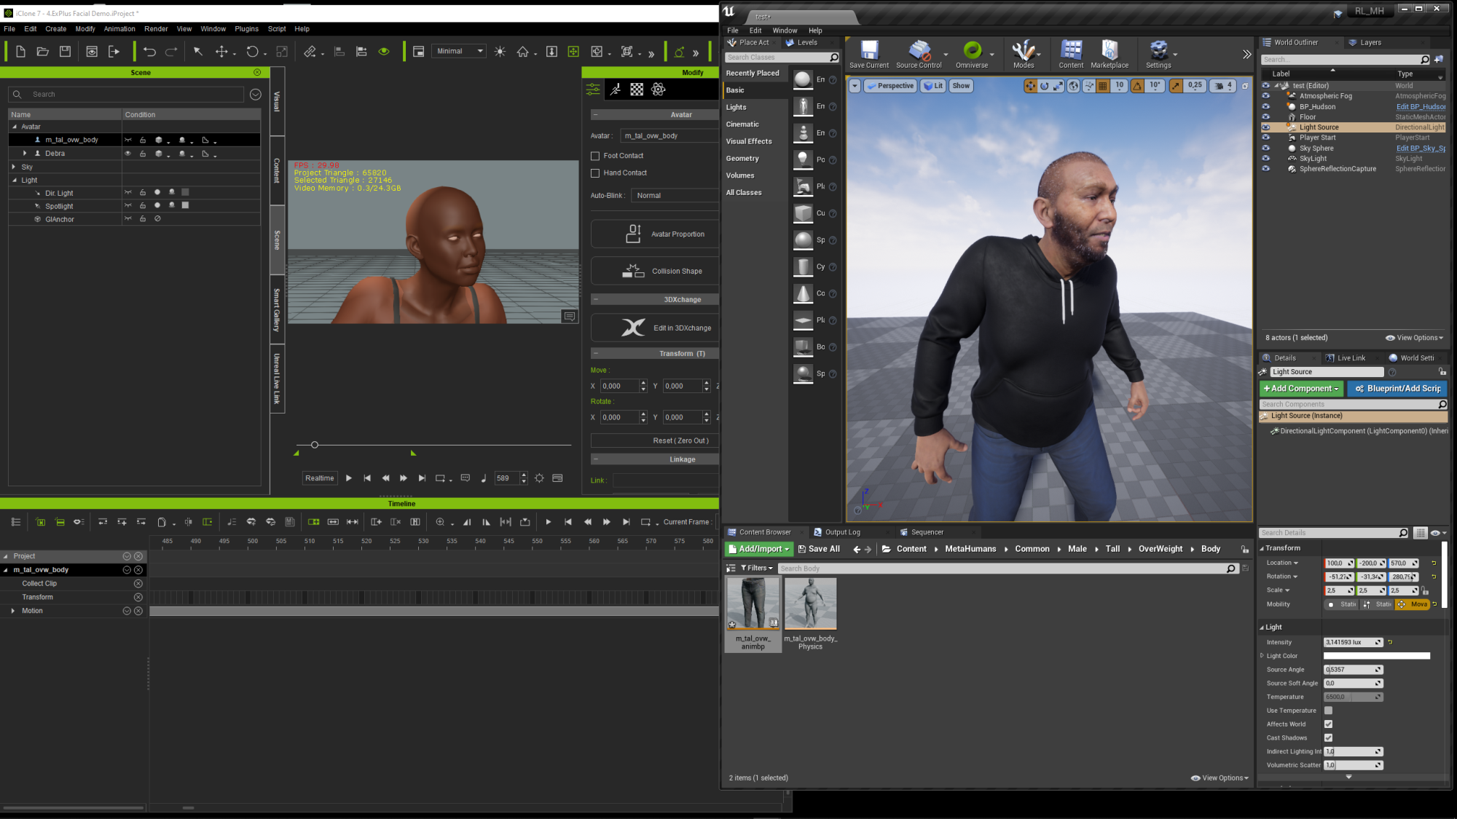
Task: Switch to Sequencer tab
Action: pyautogui.click(x=927, y=532)
